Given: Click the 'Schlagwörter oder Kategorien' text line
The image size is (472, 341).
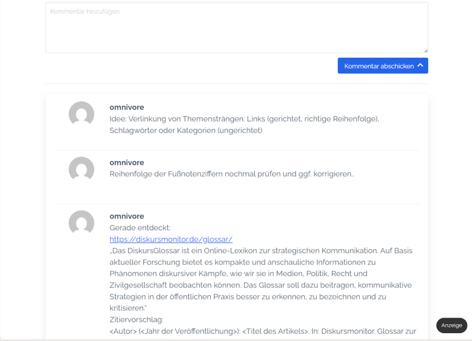Looking at the screenshot, I should tap(186, 130).
